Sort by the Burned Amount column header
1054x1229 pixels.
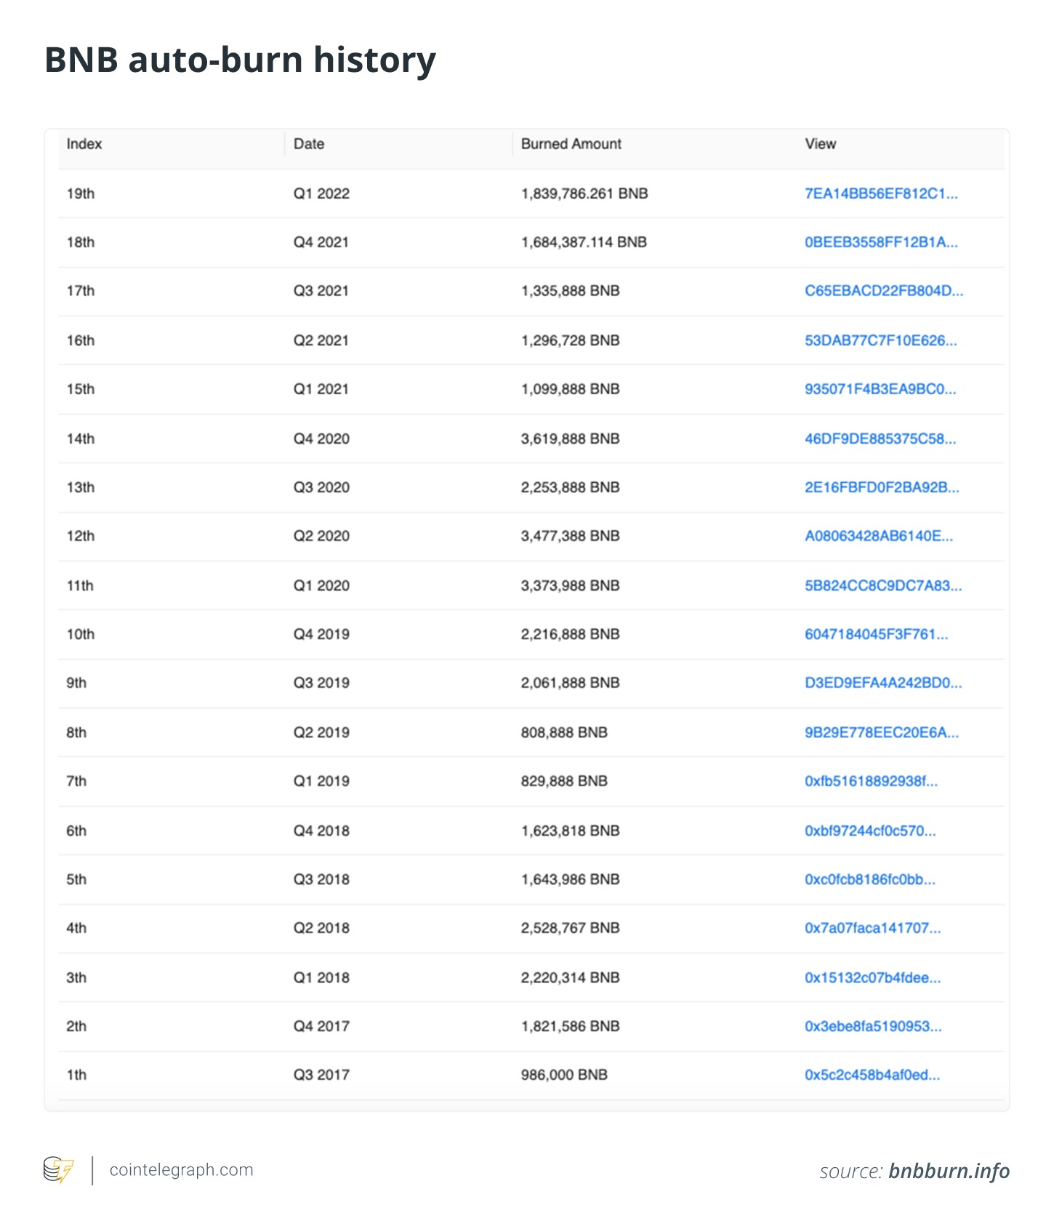[571, 144]
